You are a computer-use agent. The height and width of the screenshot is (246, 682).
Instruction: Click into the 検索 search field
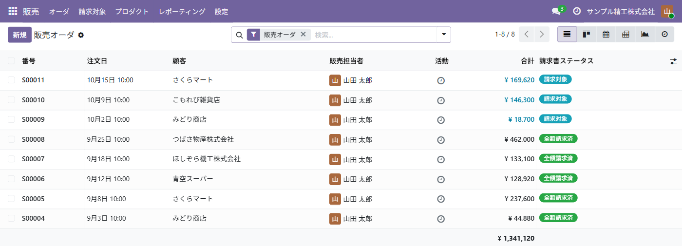coord(374,35)
